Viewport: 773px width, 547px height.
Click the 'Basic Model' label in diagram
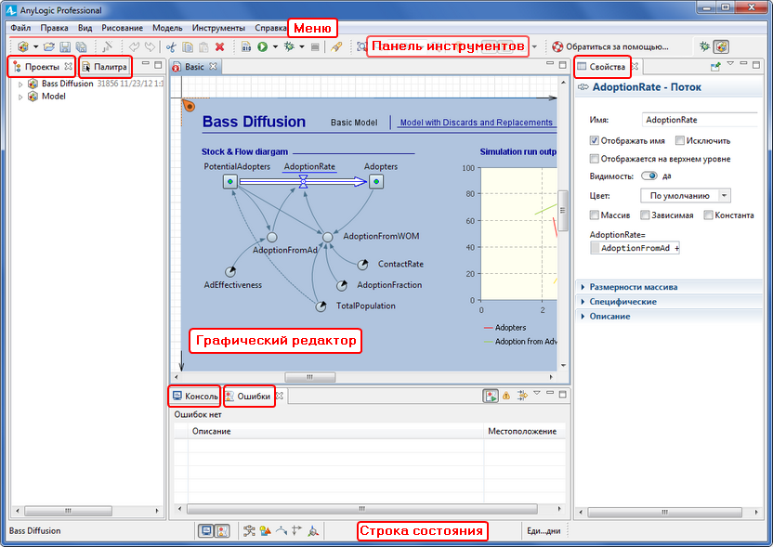click(354, 123)
